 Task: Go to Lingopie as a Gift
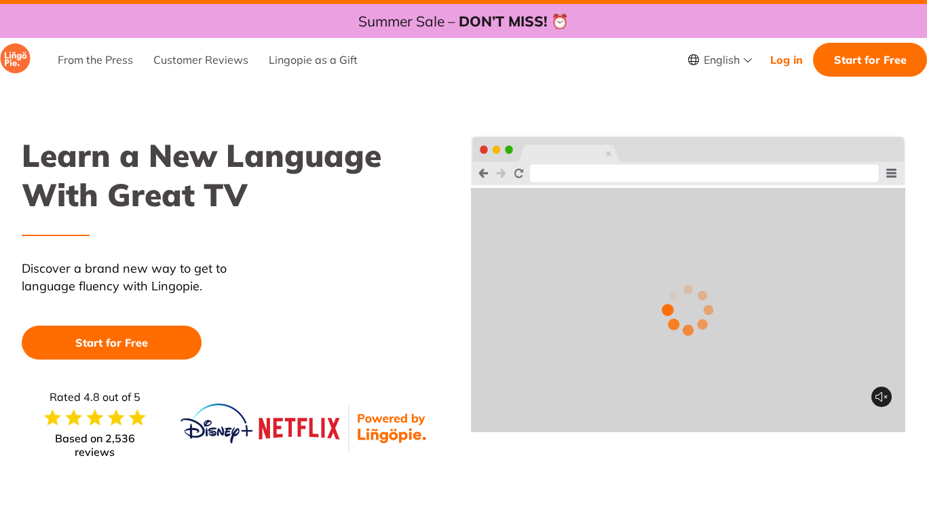point(313,60)
